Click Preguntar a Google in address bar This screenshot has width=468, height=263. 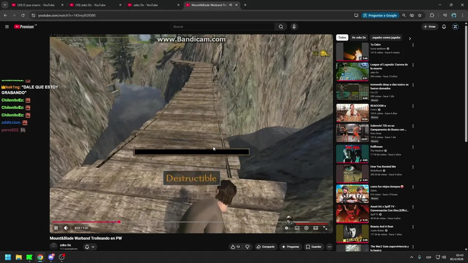[380, 15]
